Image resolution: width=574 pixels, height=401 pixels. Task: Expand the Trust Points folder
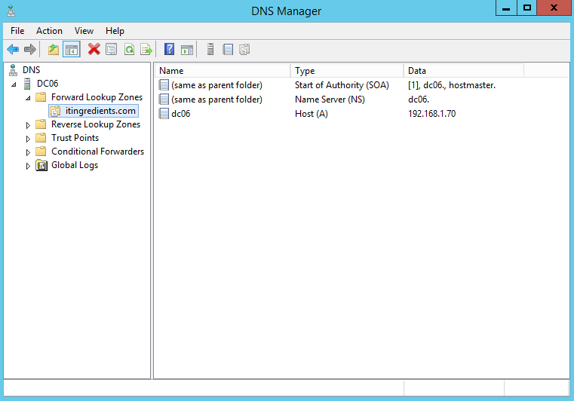click(x=29, y=139)
